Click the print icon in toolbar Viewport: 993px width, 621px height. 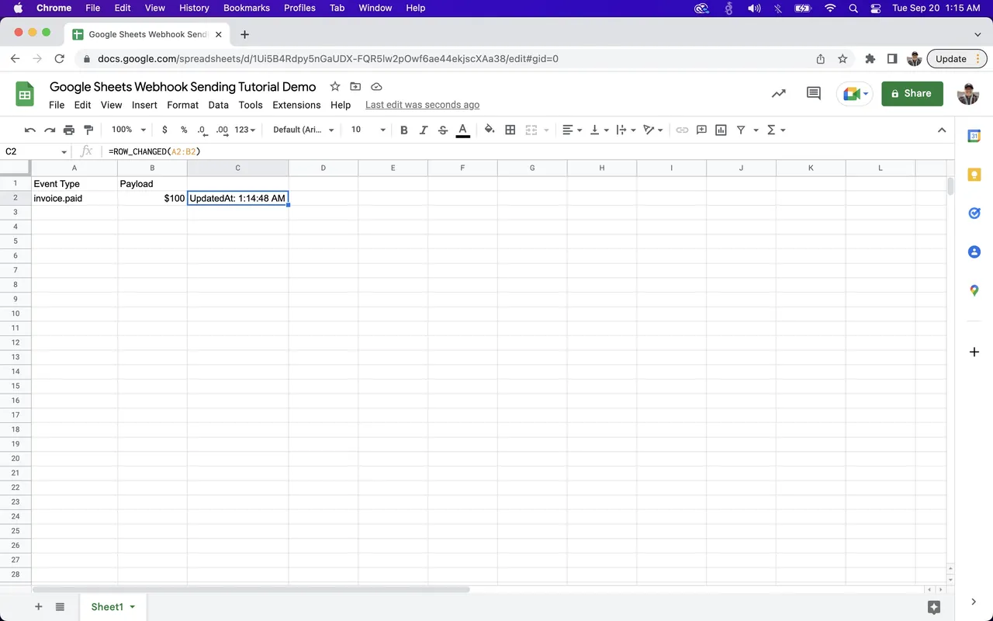coord(69,130)
